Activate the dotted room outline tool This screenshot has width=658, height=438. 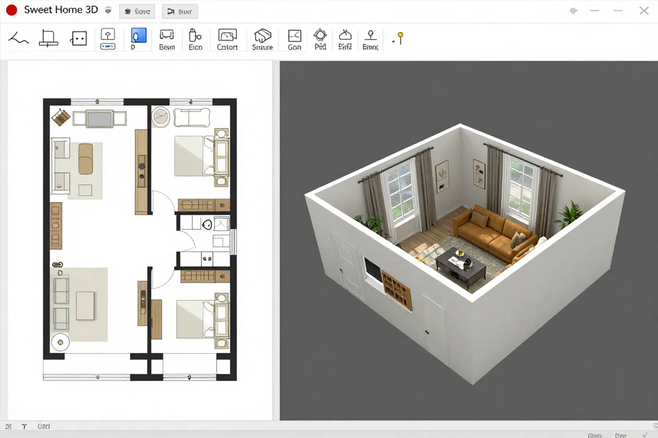pyautogui.click(x=79, y=38)
